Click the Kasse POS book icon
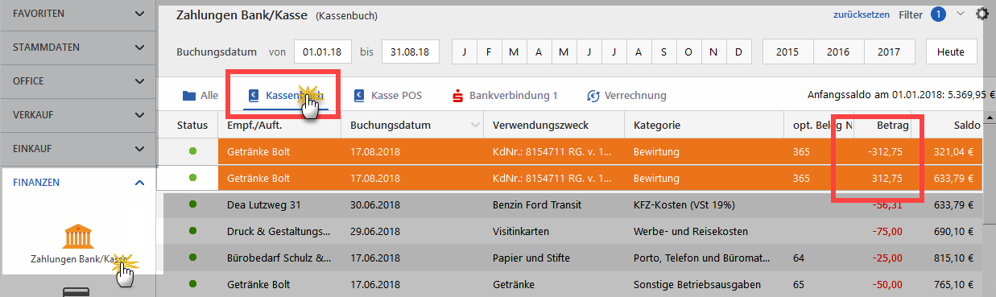 [359, 95]
